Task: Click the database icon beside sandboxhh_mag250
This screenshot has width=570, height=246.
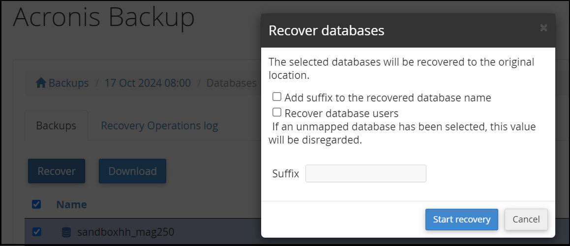Action: (x=66, y=232)
